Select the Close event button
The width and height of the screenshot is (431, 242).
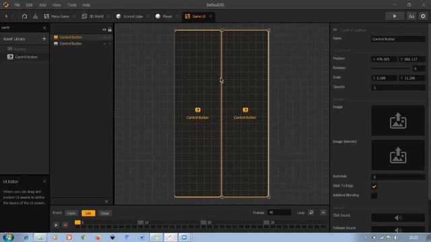[x=105, y=213]
